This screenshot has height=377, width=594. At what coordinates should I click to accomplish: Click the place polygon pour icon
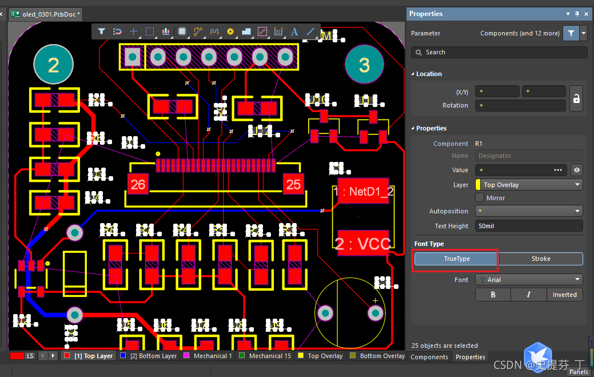coord(246,31)
